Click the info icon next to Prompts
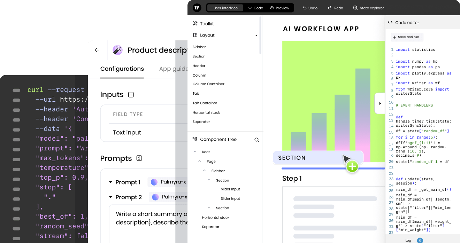The height and width of the screenshot is (243, 460). [x=139, y=158]
